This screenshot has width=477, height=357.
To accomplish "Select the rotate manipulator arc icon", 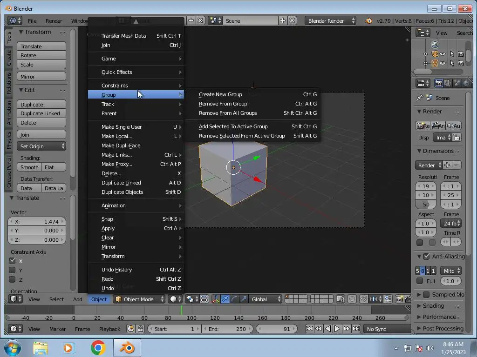I will tap(234, 299).
